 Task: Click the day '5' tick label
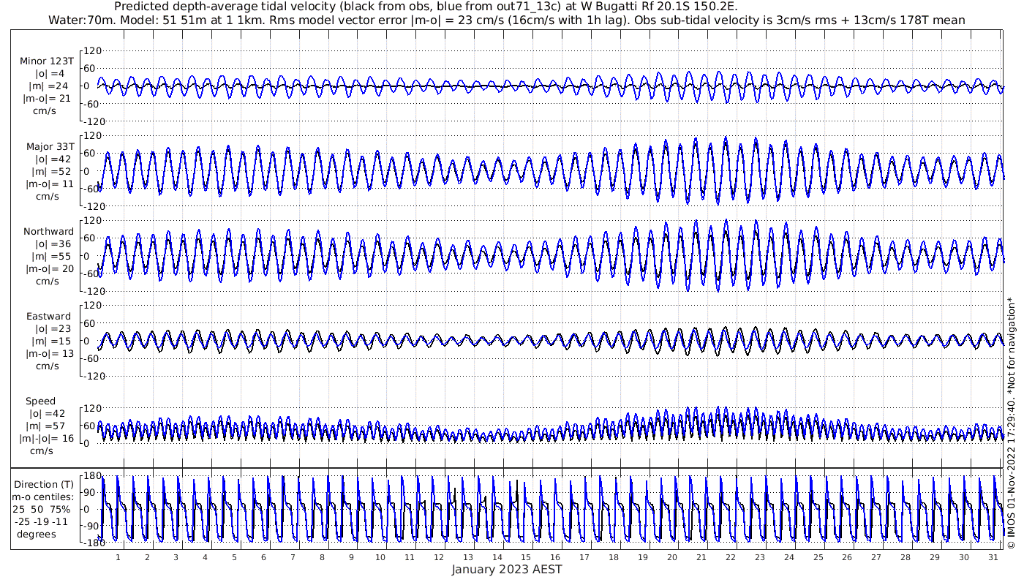click(234, 557)
